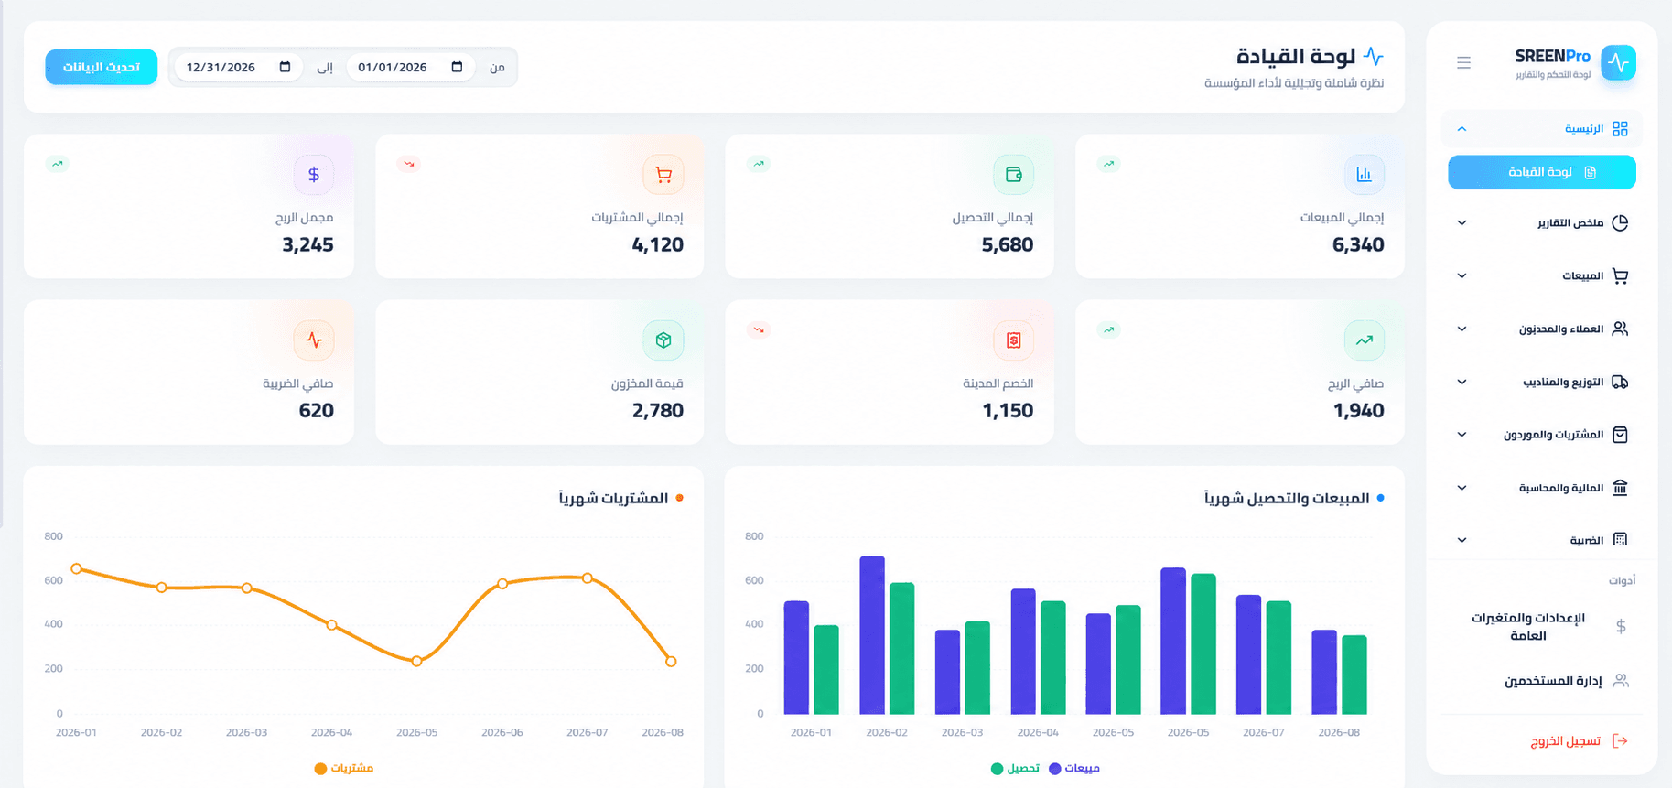Viewport: 1672px width, 788px height.
Task: Click the من date field 01/01/2026
Action: (x=410, y=67)
